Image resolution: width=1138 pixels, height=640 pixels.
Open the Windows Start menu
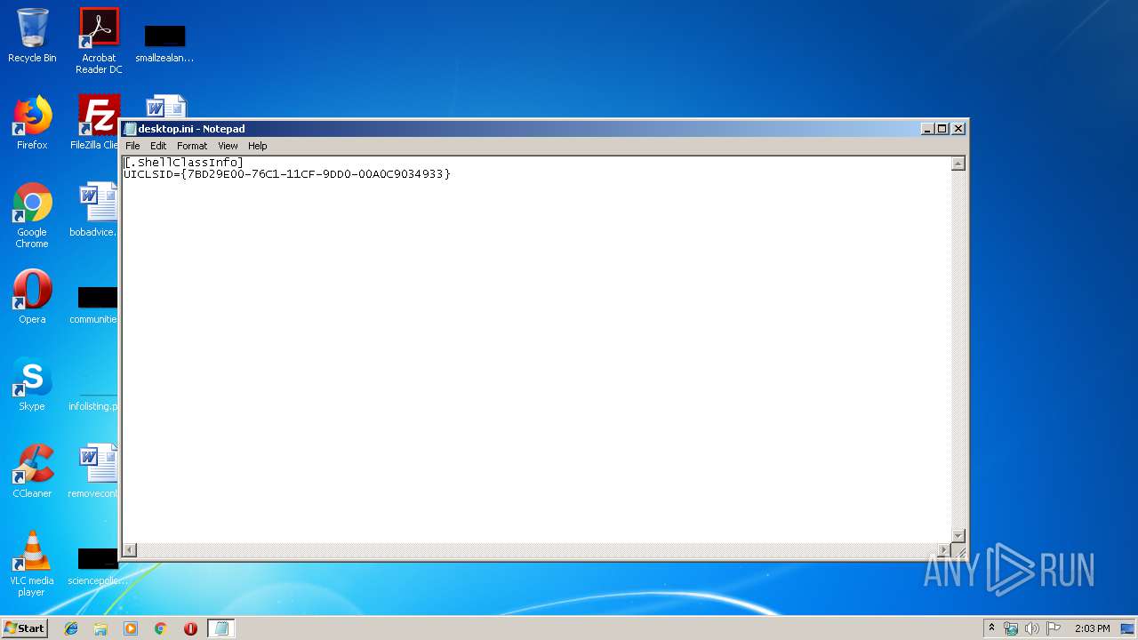click(x=25, y=628)
